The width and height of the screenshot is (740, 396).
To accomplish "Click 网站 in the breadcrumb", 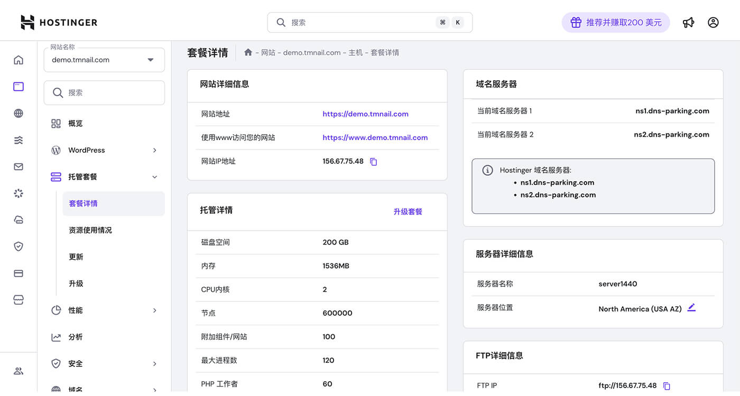I will [268, 53].
